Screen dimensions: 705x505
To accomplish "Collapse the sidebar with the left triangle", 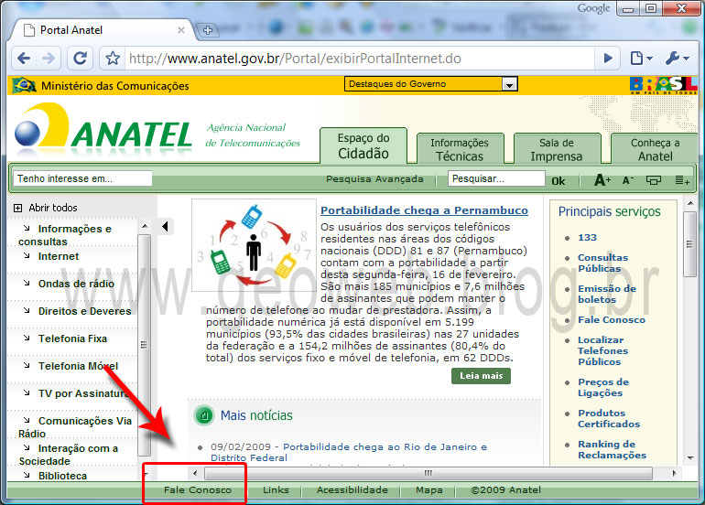I will tap(165, 227).
